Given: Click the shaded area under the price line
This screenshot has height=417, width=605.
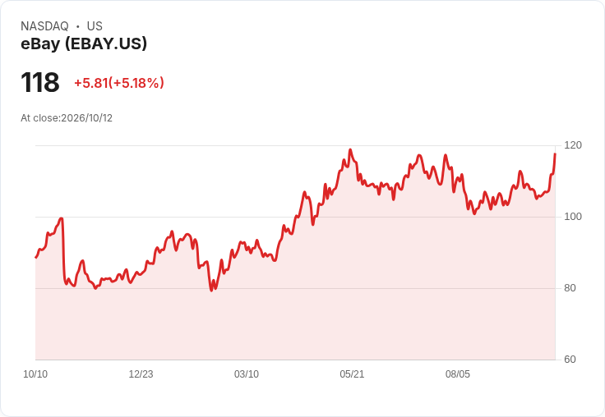Looking at the screenshot, I should coord(295,309).
